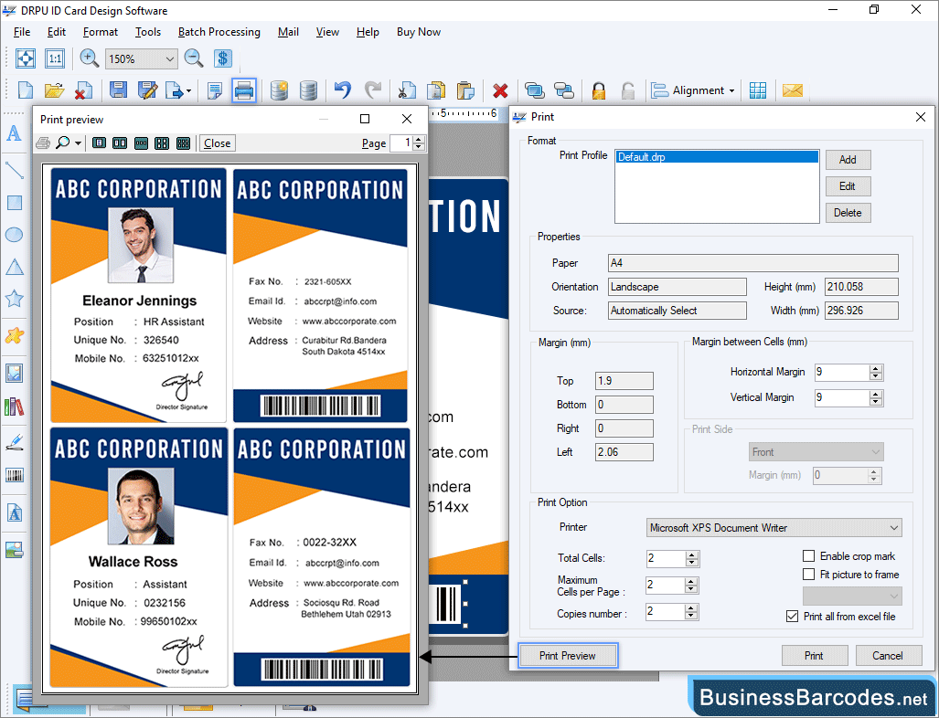Show six pages layout in Print preview
The width and height of the screenshot is (939, 718).
(x=183, y=143)
